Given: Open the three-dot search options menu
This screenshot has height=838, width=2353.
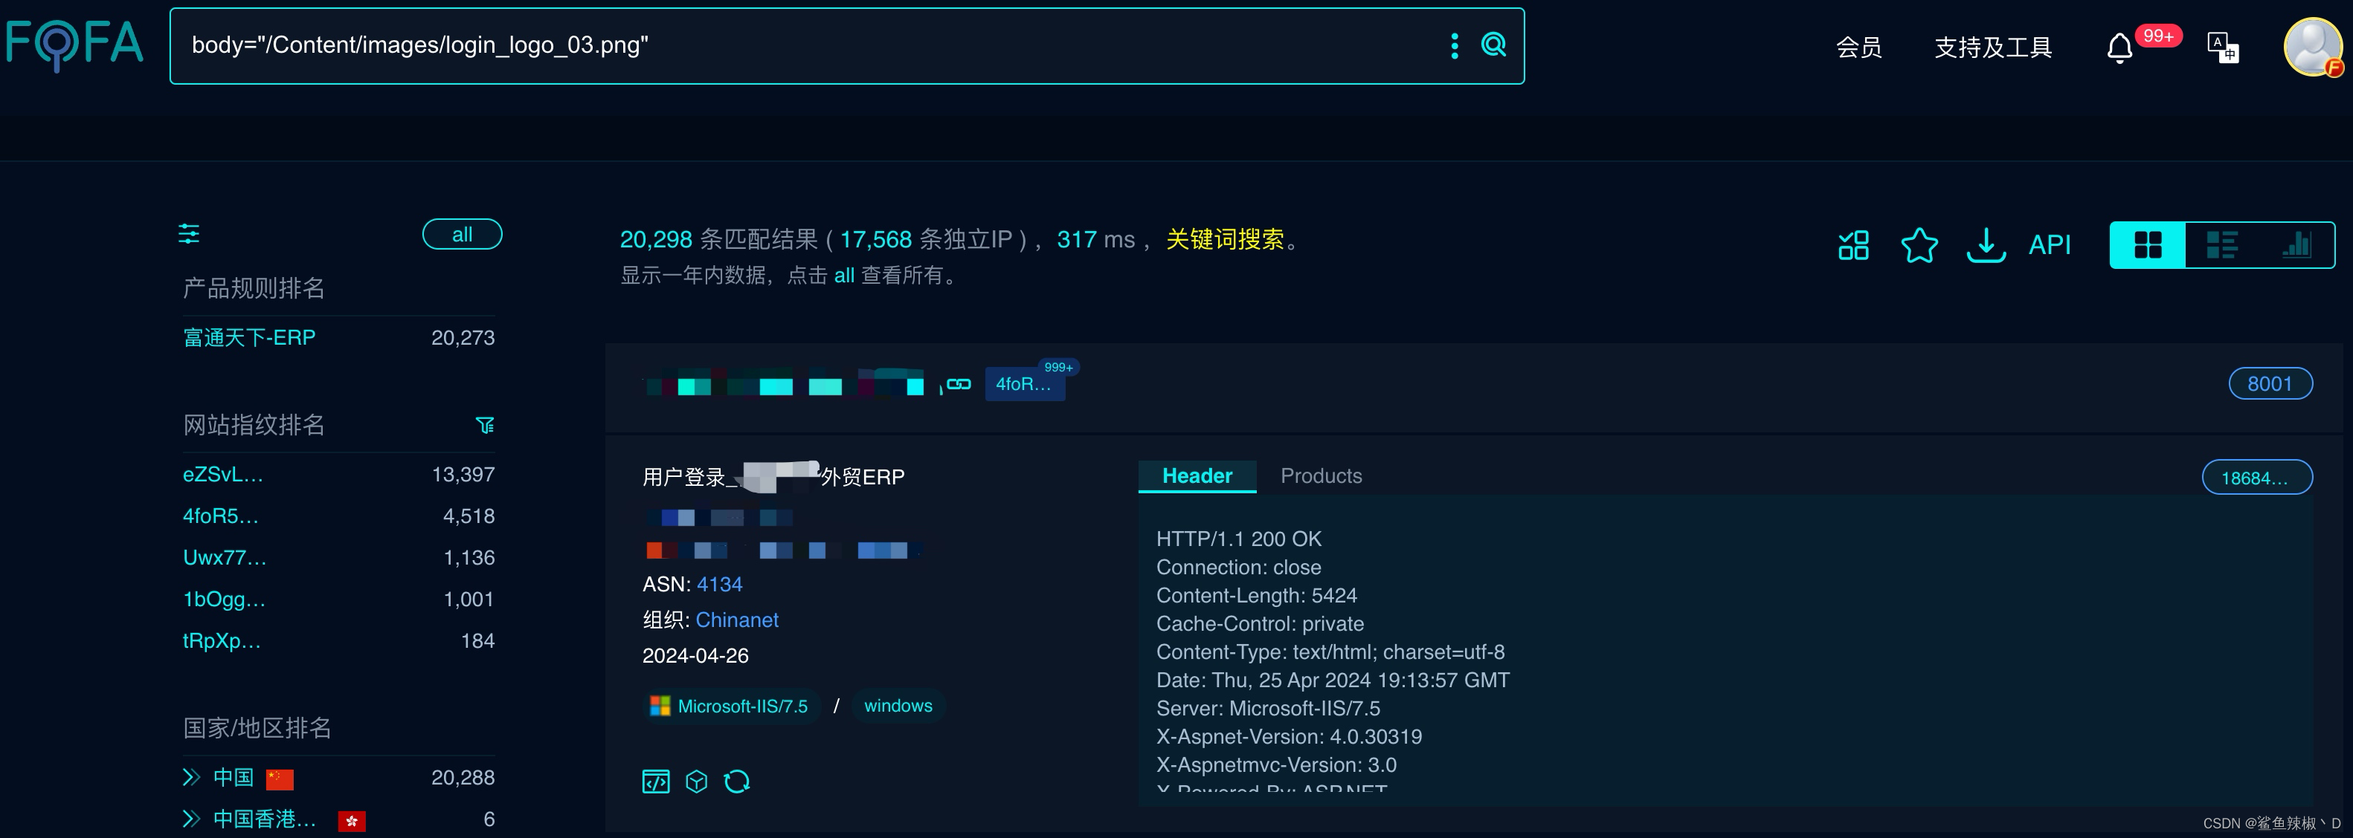Looking at the screenshot, I should pos(1454,45).
